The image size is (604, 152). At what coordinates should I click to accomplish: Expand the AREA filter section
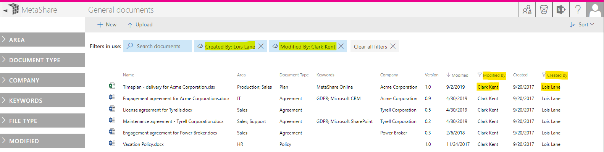tap(42, 40)
